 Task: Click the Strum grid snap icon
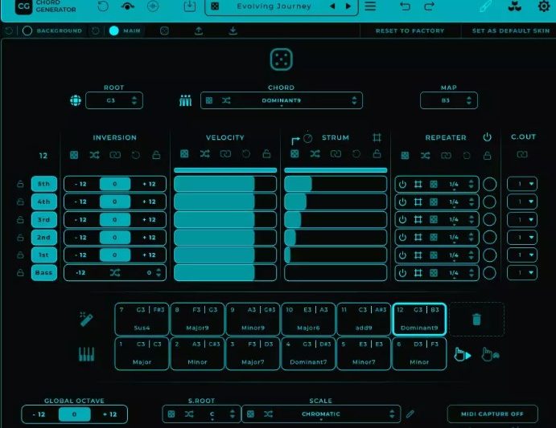[x=377, y=137]
